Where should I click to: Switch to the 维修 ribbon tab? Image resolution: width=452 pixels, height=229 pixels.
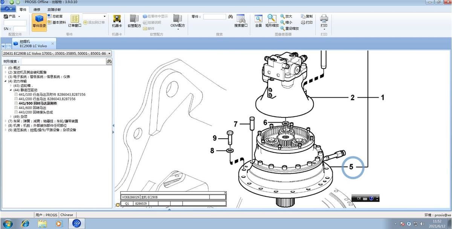[x=37, y=9]
